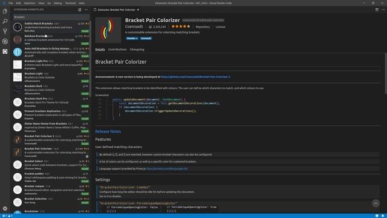Viewport: 387px width, 218px height.
Task: Click the extensions list scrollbar
Action: pyautogui.click(x=90, y=58)
